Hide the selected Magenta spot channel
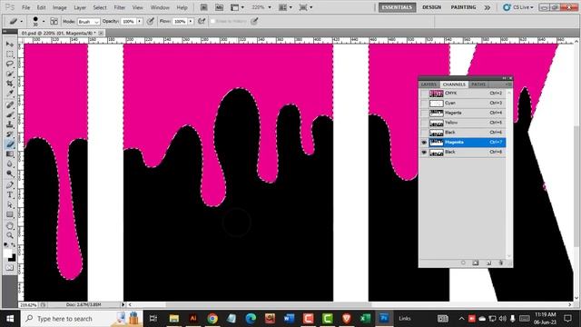 click(x=424, y=143)
